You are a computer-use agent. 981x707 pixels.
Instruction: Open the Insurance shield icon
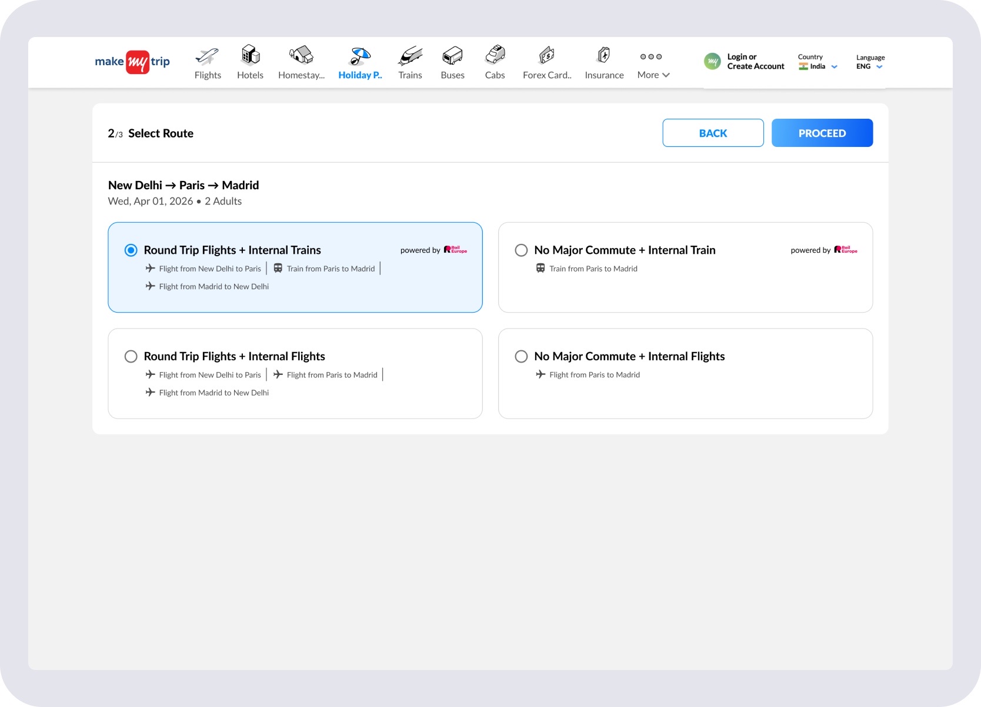[x=604, y=55]
